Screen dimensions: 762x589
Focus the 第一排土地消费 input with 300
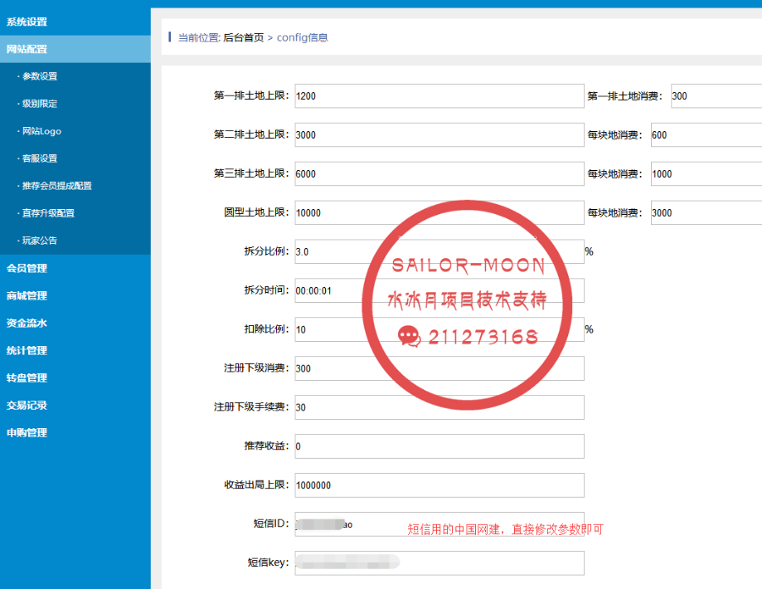716,96
